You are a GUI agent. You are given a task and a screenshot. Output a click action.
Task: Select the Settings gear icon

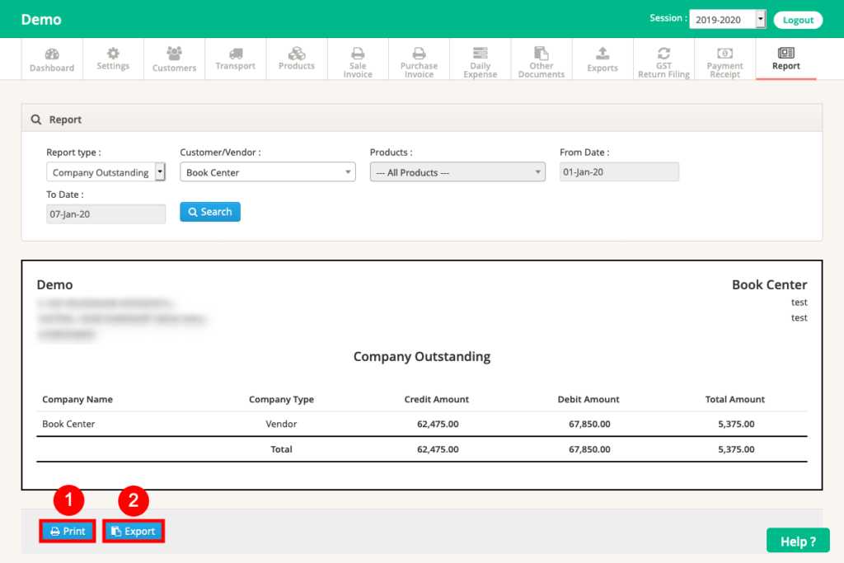click(113, 58)
